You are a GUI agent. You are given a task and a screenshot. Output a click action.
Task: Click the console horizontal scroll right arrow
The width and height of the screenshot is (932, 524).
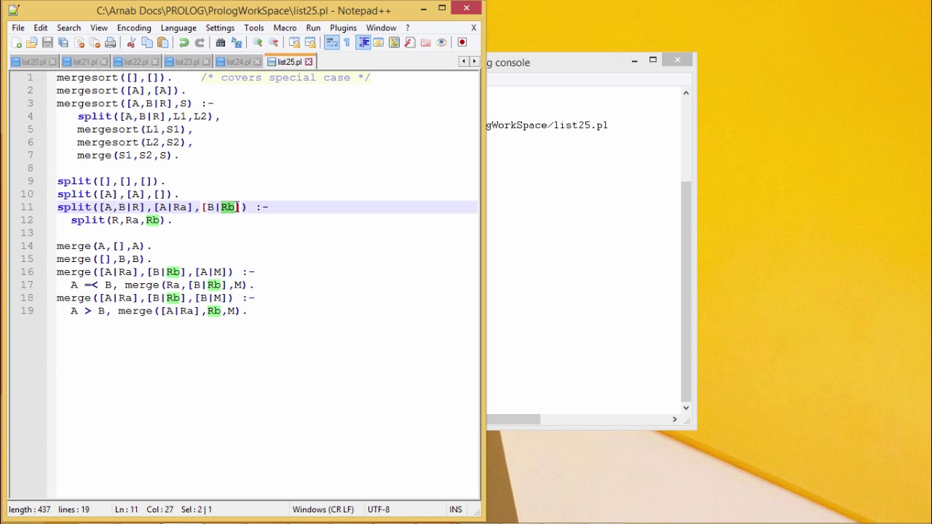[674, 419]
